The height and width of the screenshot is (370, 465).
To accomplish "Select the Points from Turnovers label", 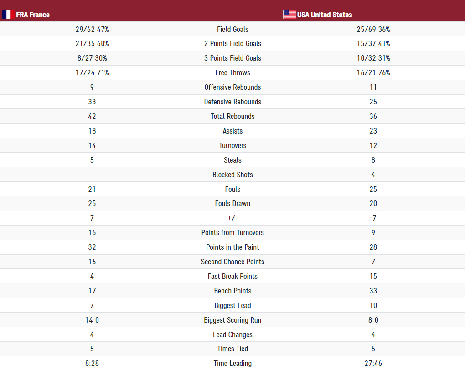I will 232,232.
